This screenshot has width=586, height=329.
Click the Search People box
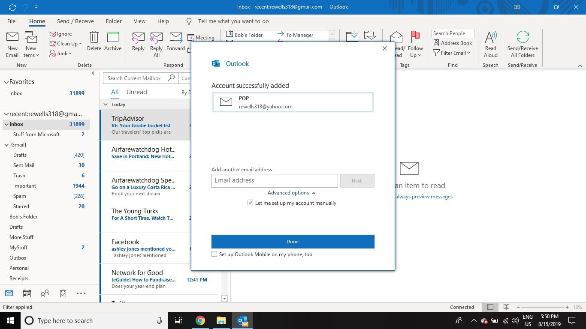(453, 33)
